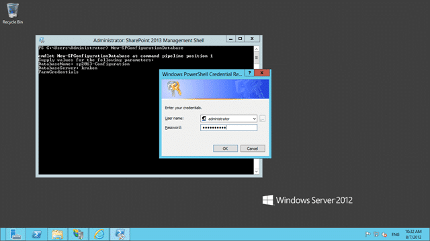Click the shell scrollbar up arrow

pos(257,49)
